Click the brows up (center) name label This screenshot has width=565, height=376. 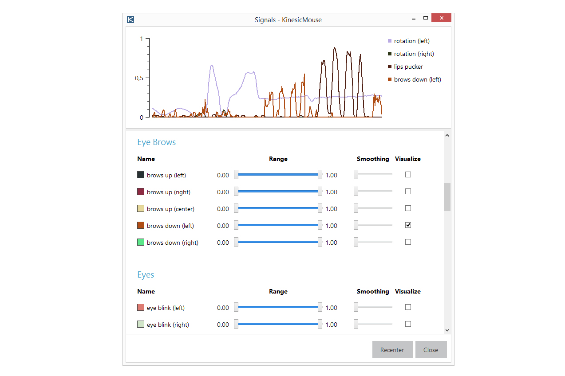click(x=170, y=209)
